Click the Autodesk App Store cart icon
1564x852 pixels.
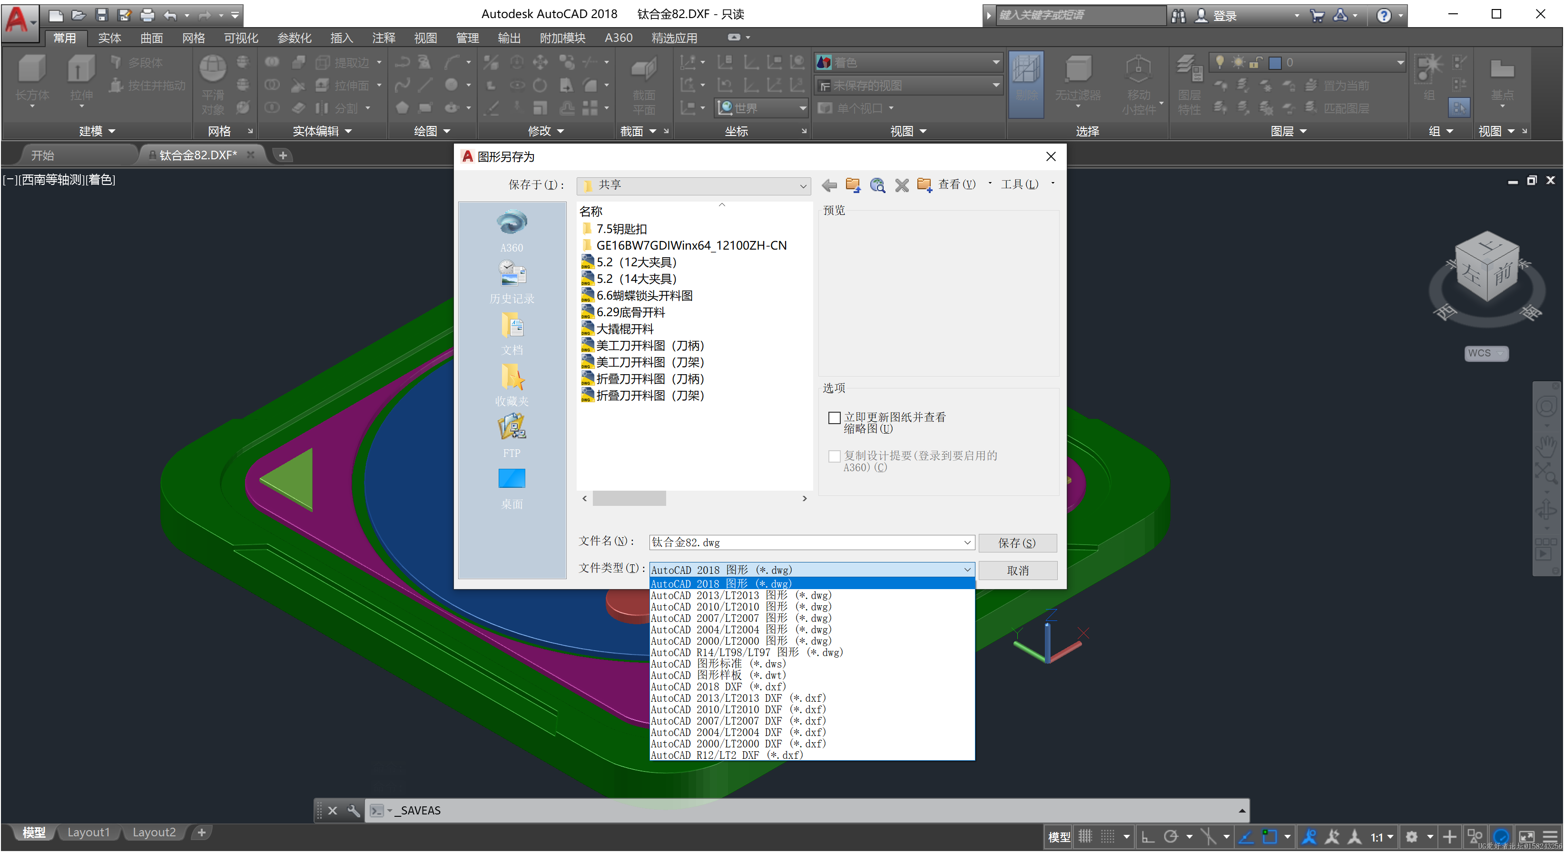1317,15
